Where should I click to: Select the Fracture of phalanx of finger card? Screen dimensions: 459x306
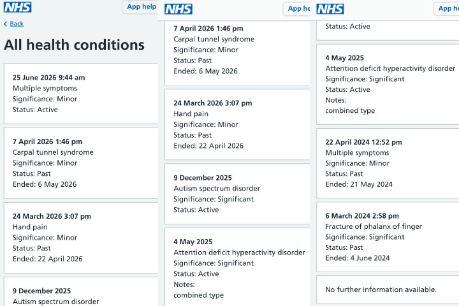coord(388,237)
